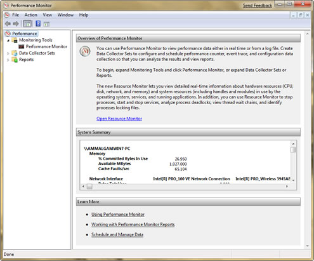Click the Performance Monitor title bar icon
Viewport: 314px width, 261px height.
pos(6,5)
